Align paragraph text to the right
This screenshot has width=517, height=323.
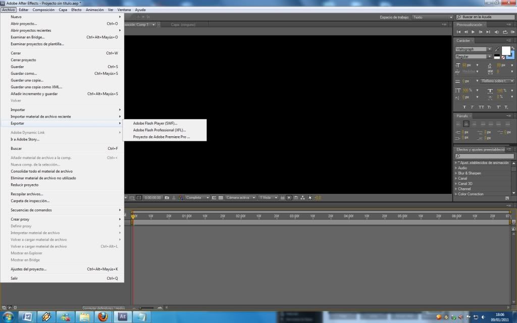click(474, 124)
